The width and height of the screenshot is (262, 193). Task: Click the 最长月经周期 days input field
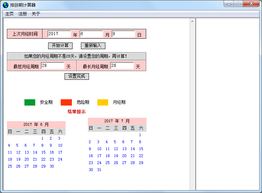(x=122, y=65)
